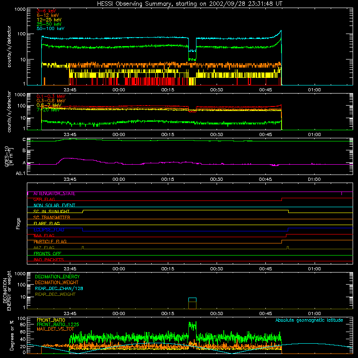This screenshot has width=358, height=358.
Task: Select the SC_IN_SUNLIGHT flag label
Action: click(x=51, y=211)
